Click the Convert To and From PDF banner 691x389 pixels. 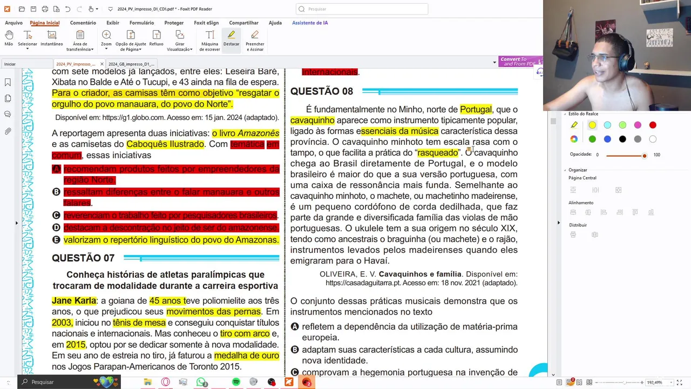(520, 62)
